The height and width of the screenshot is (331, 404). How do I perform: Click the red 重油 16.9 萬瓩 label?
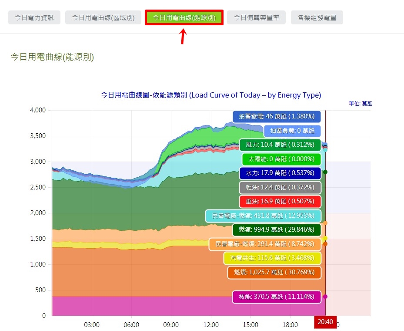280,201
